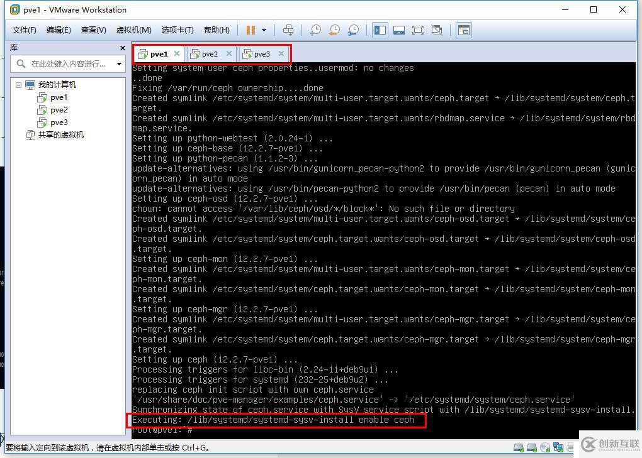Screen dimensions: 642x458
Task: Pause the virtual machine with the pause icon
Action: click(x=251, y=30)
